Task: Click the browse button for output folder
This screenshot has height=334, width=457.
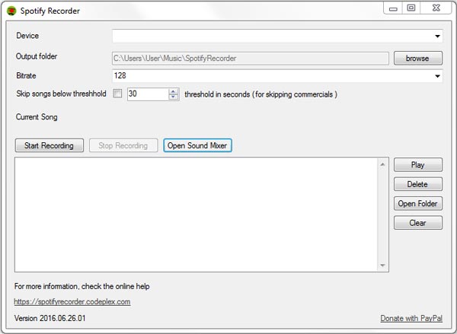Action: (x=417, y=59)
